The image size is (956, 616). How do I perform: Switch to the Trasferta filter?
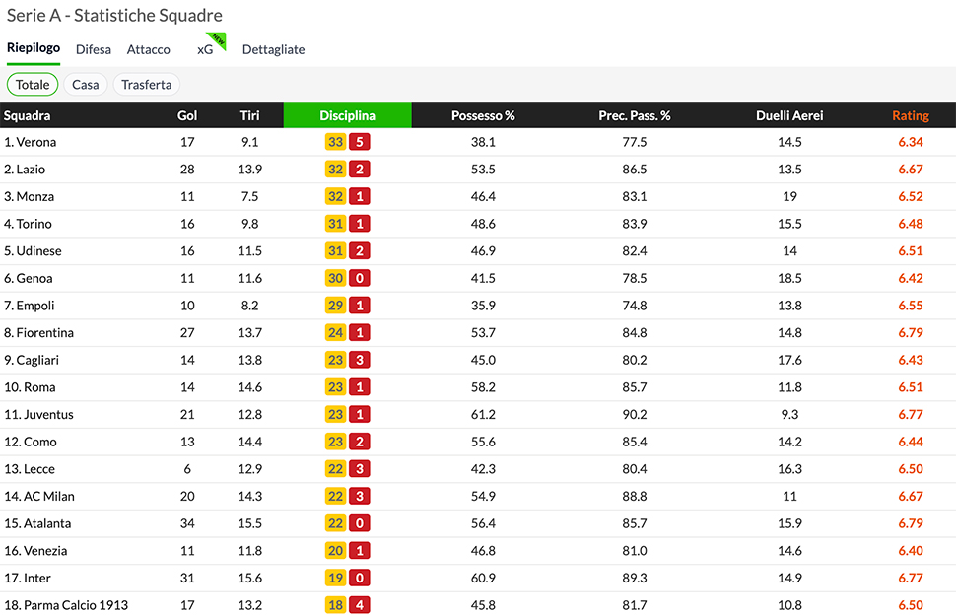pyautogui.click(x=147, y=85)
